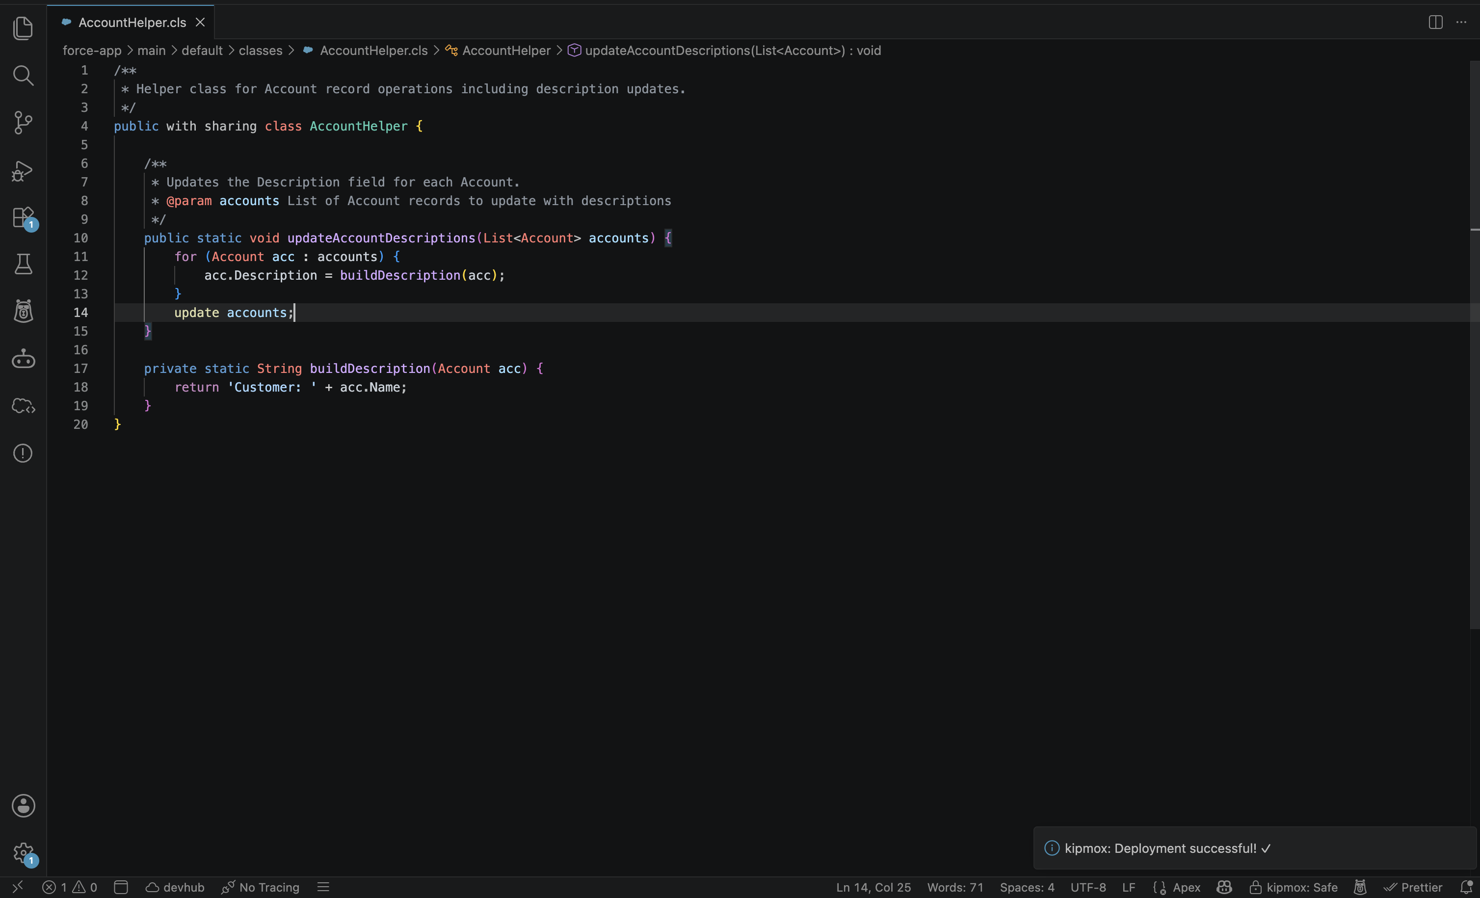Image resolution: width=1480 pixels, height=898 pixels.
Task: Click the force-app breadcrumb
Action: (92, 51)
